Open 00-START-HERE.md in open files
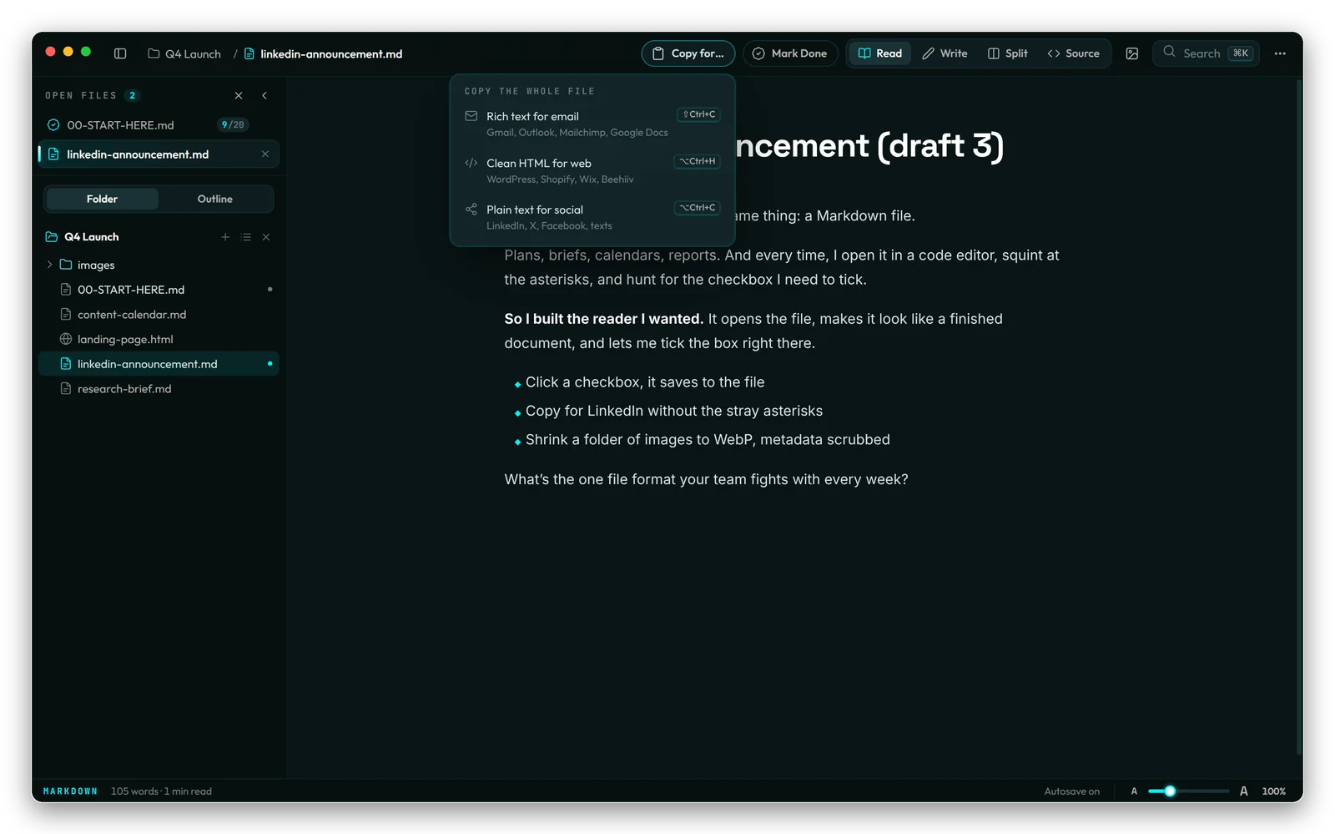 point(159,124)
